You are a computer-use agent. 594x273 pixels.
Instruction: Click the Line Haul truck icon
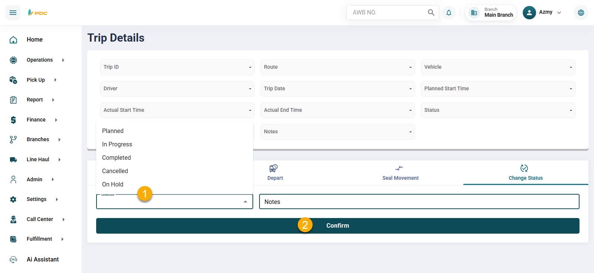pyautogui.click(x=13, y=160)
